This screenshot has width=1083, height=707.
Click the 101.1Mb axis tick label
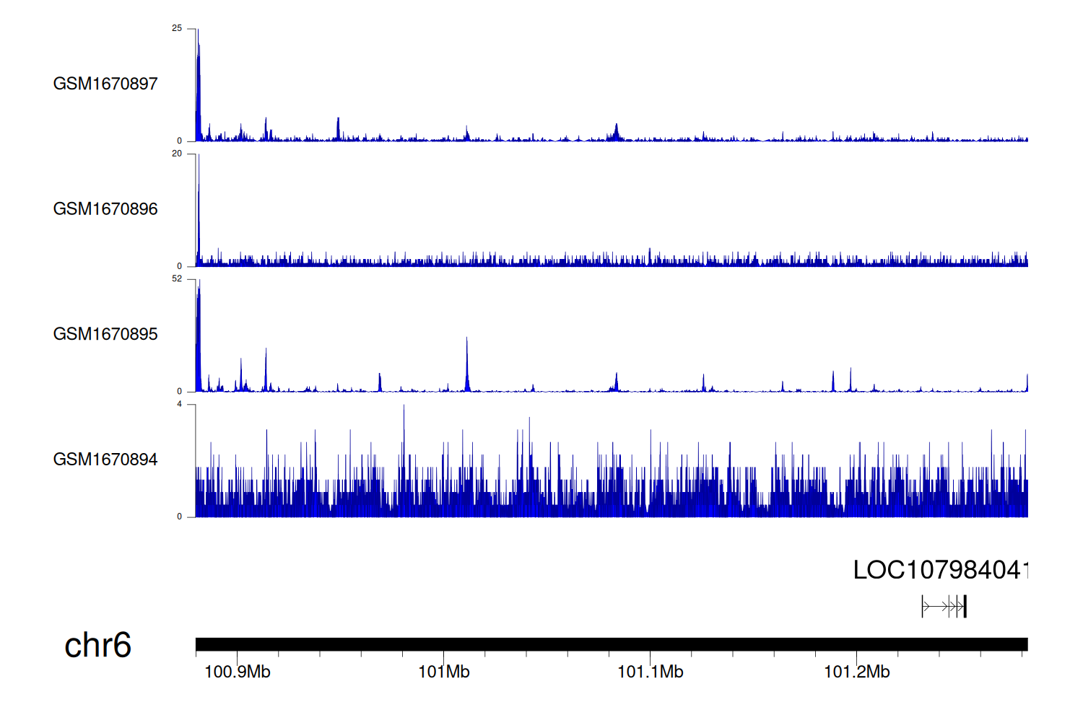click(651, 672)
